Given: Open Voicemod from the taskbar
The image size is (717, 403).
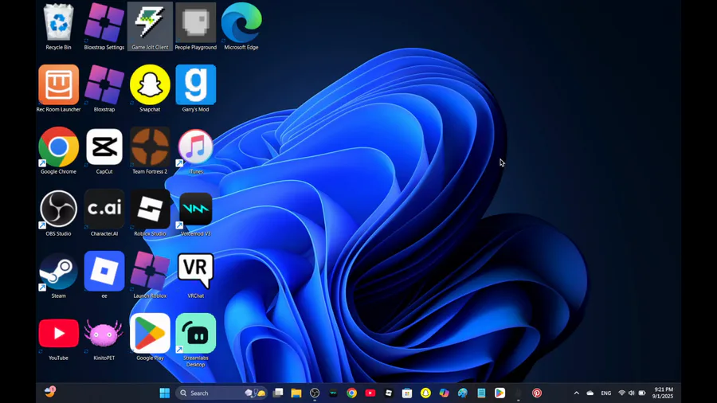Looking at the screenshot, I should click(333, 393).
